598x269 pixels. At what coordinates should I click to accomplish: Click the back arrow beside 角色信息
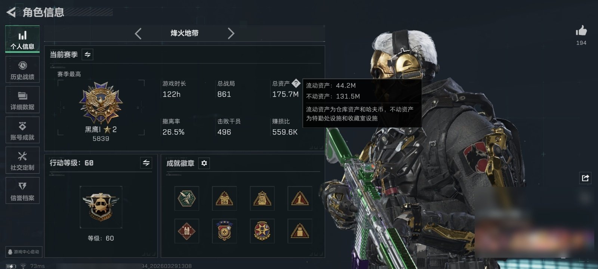pyautogui.click(x=11, y=12)
